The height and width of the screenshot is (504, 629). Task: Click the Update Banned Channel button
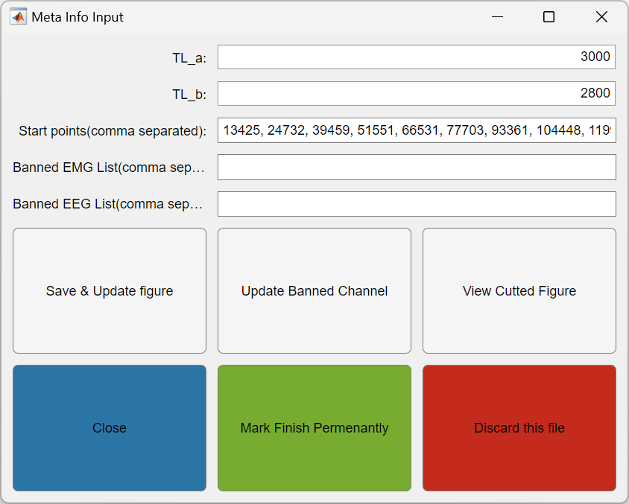(314, 291)
